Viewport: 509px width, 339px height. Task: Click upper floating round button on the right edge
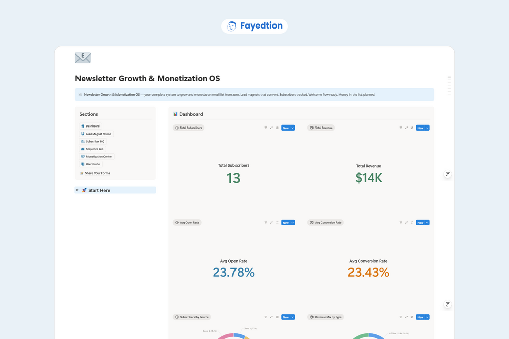(448, 174)
